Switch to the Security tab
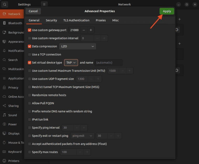 (x=51, y=20)
